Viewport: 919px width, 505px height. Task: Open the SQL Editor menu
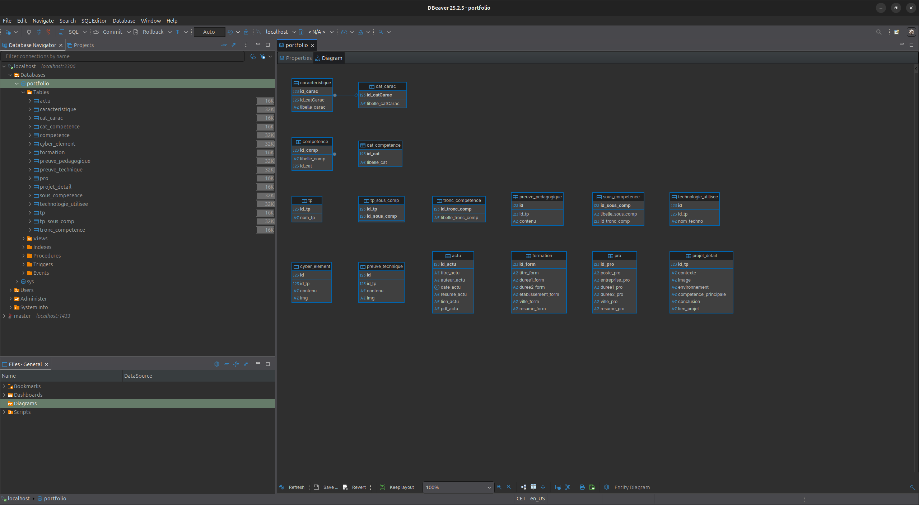tap(94, 21)
